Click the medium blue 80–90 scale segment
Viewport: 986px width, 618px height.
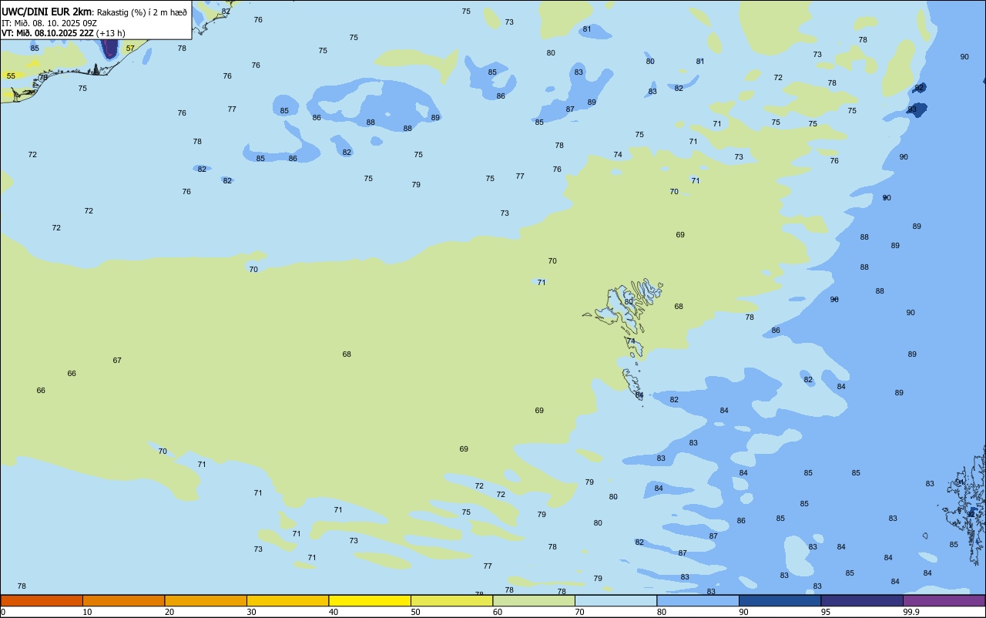698,600
